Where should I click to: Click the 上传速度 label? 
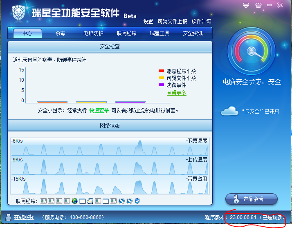pos(197,159)
